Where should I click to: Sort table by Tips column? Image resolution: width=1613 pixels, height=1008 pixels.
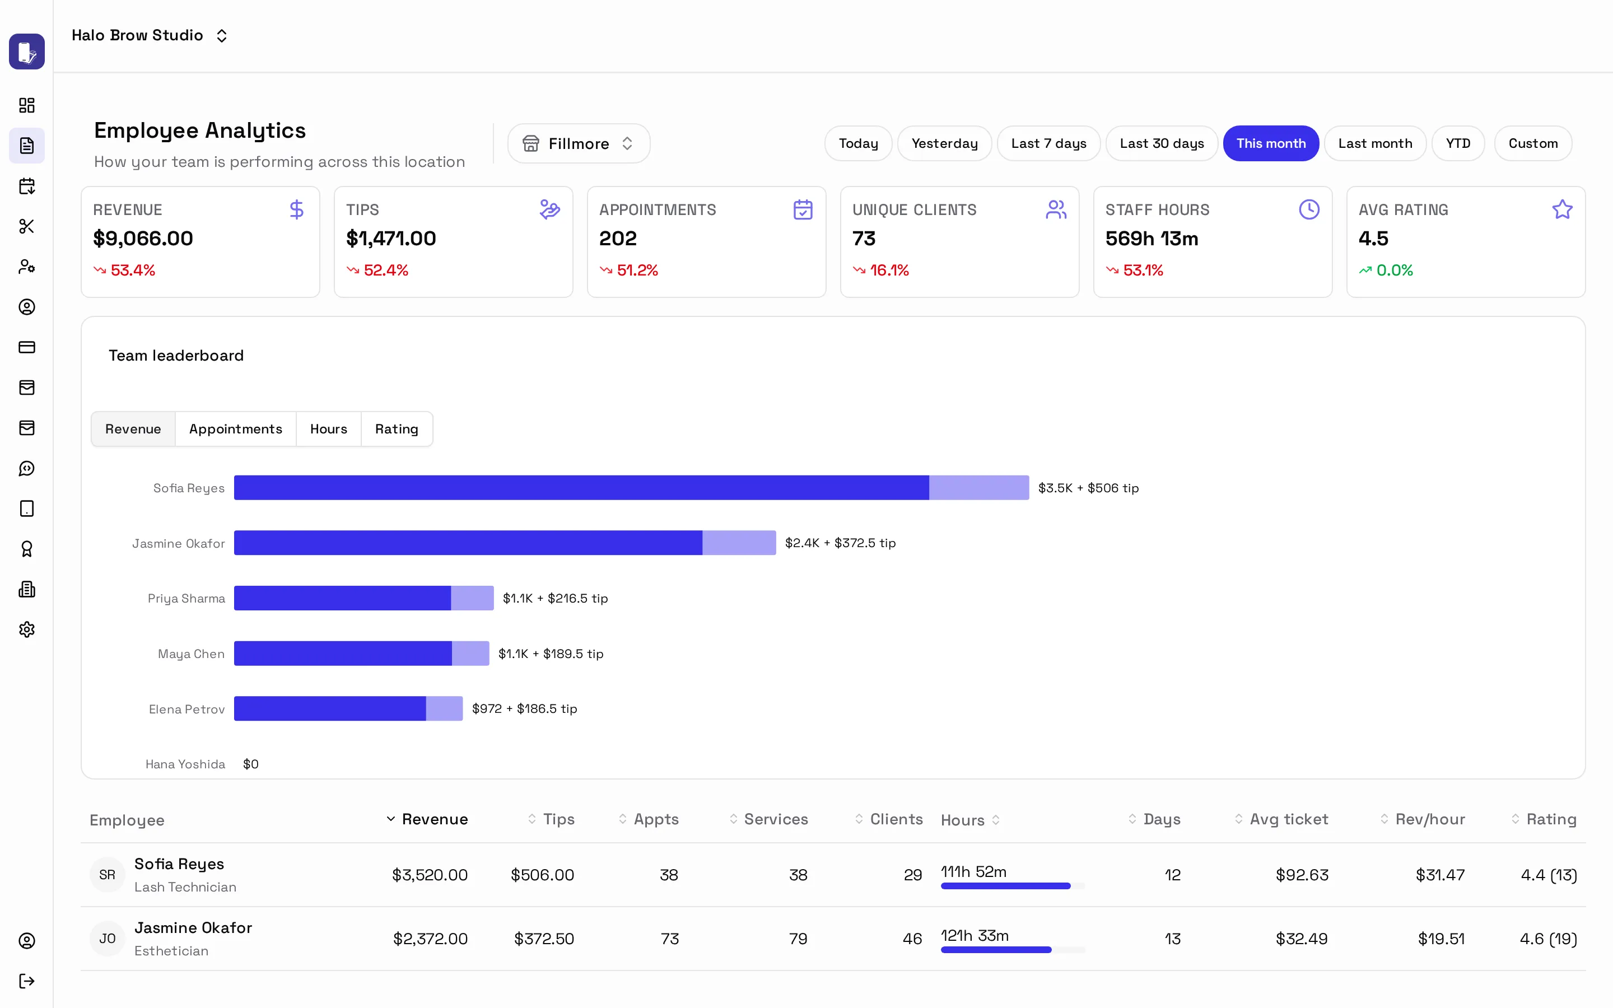[x=551, y=819]
